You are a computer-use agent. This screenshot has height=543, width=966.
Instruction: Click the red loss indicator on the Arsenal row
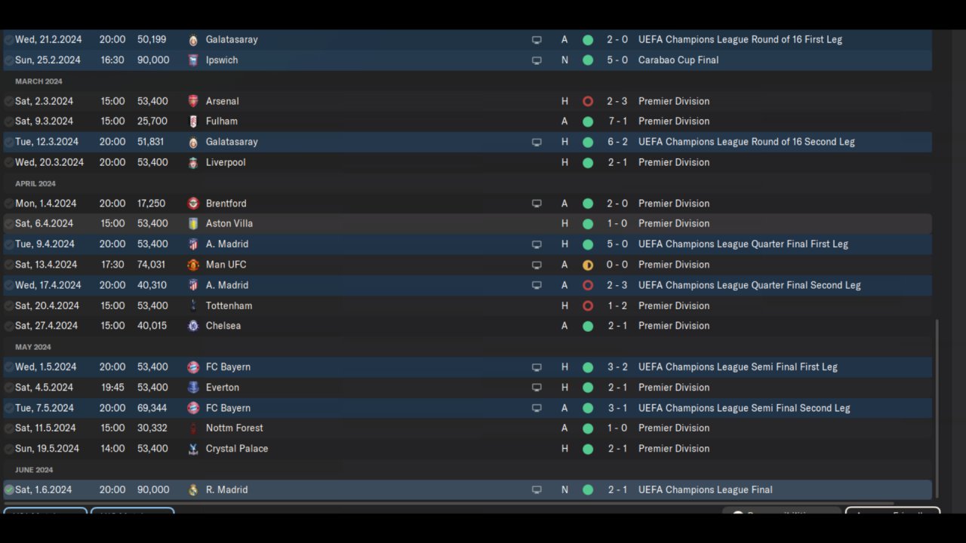point(588,101)
